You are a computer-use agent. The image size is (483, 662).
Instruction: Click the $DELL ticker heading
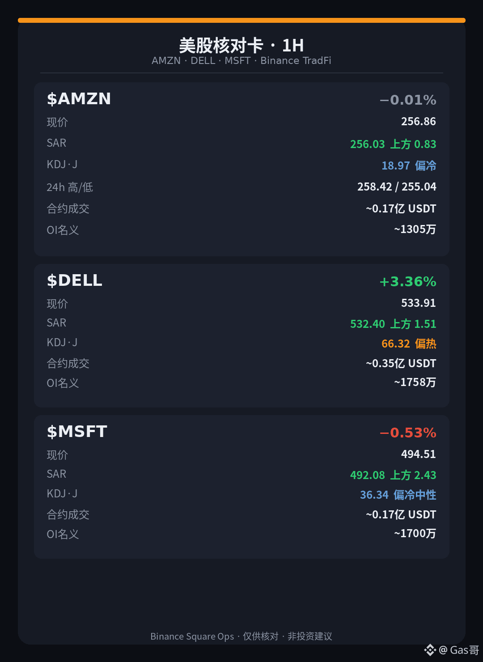(75, 280)
